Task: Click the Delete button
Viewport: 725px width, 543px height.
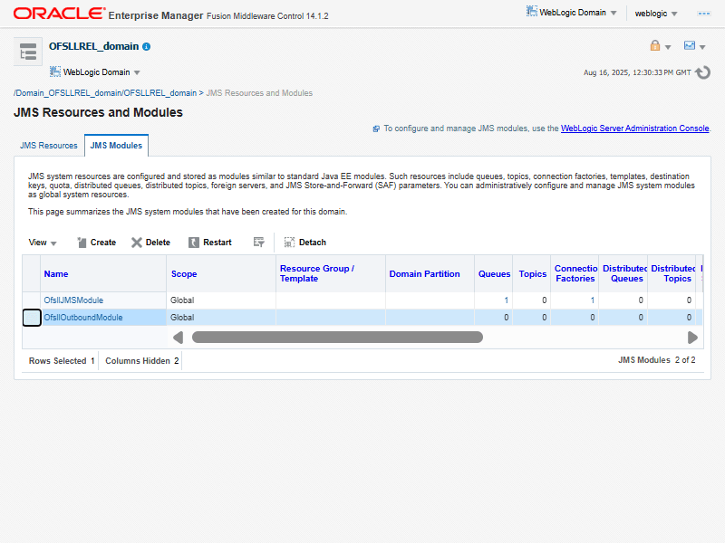Action: (x=150, y=243)
